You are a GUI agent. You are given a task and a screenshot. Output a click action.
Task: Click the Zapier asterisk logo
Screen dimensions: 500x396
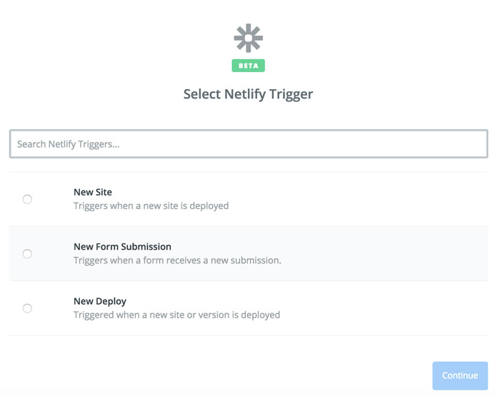click(248, 38)
